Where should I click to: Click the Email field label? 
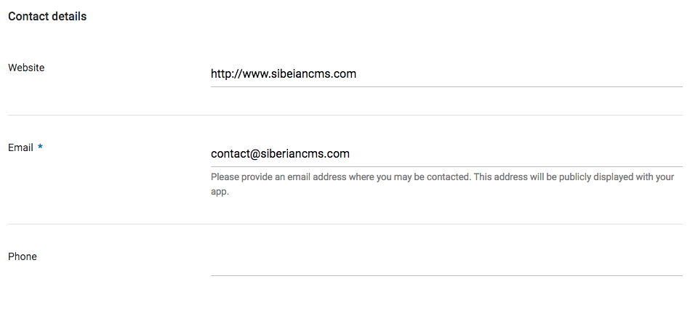[20, 147]
